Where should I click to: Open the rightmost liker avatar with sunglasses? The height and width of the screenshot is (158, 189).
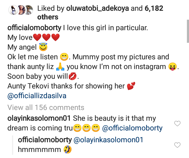pyautogui.click(x=29, y=10)
